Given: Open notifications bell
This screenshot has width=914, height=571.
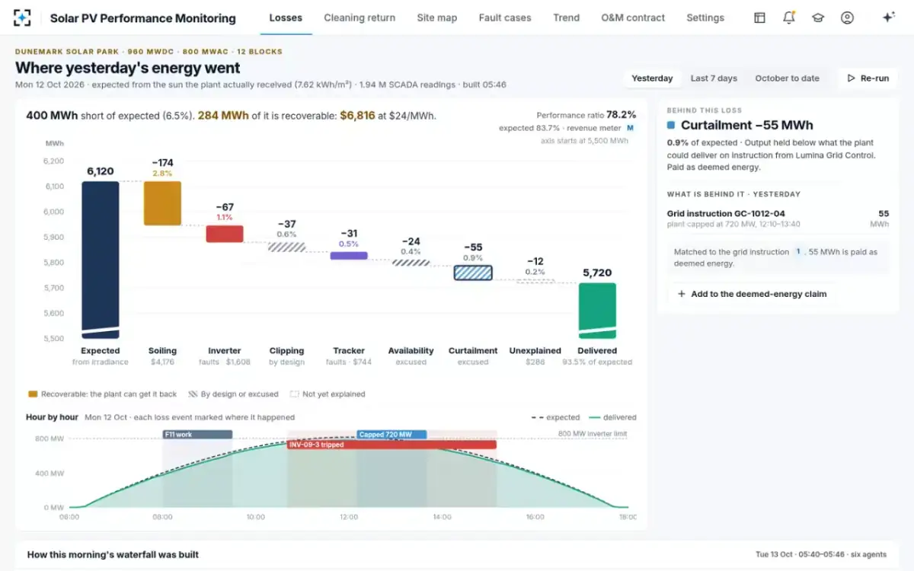Looking at the screenshot, I should (789, 18).
